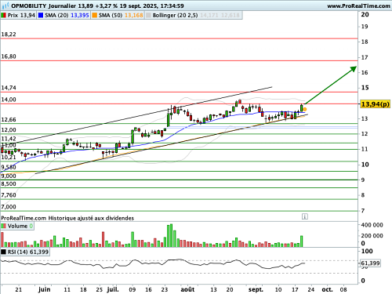Click the price axis value 7

tap(363, 211)
